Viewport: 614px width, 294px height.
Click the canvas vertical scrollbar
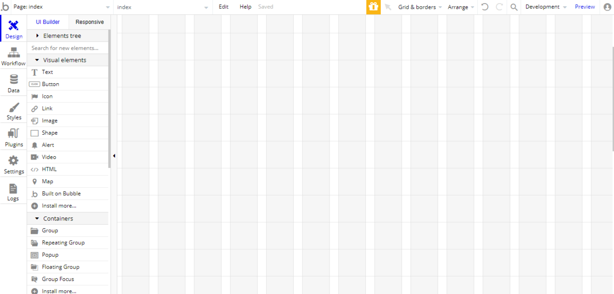[x=612, y=98]
